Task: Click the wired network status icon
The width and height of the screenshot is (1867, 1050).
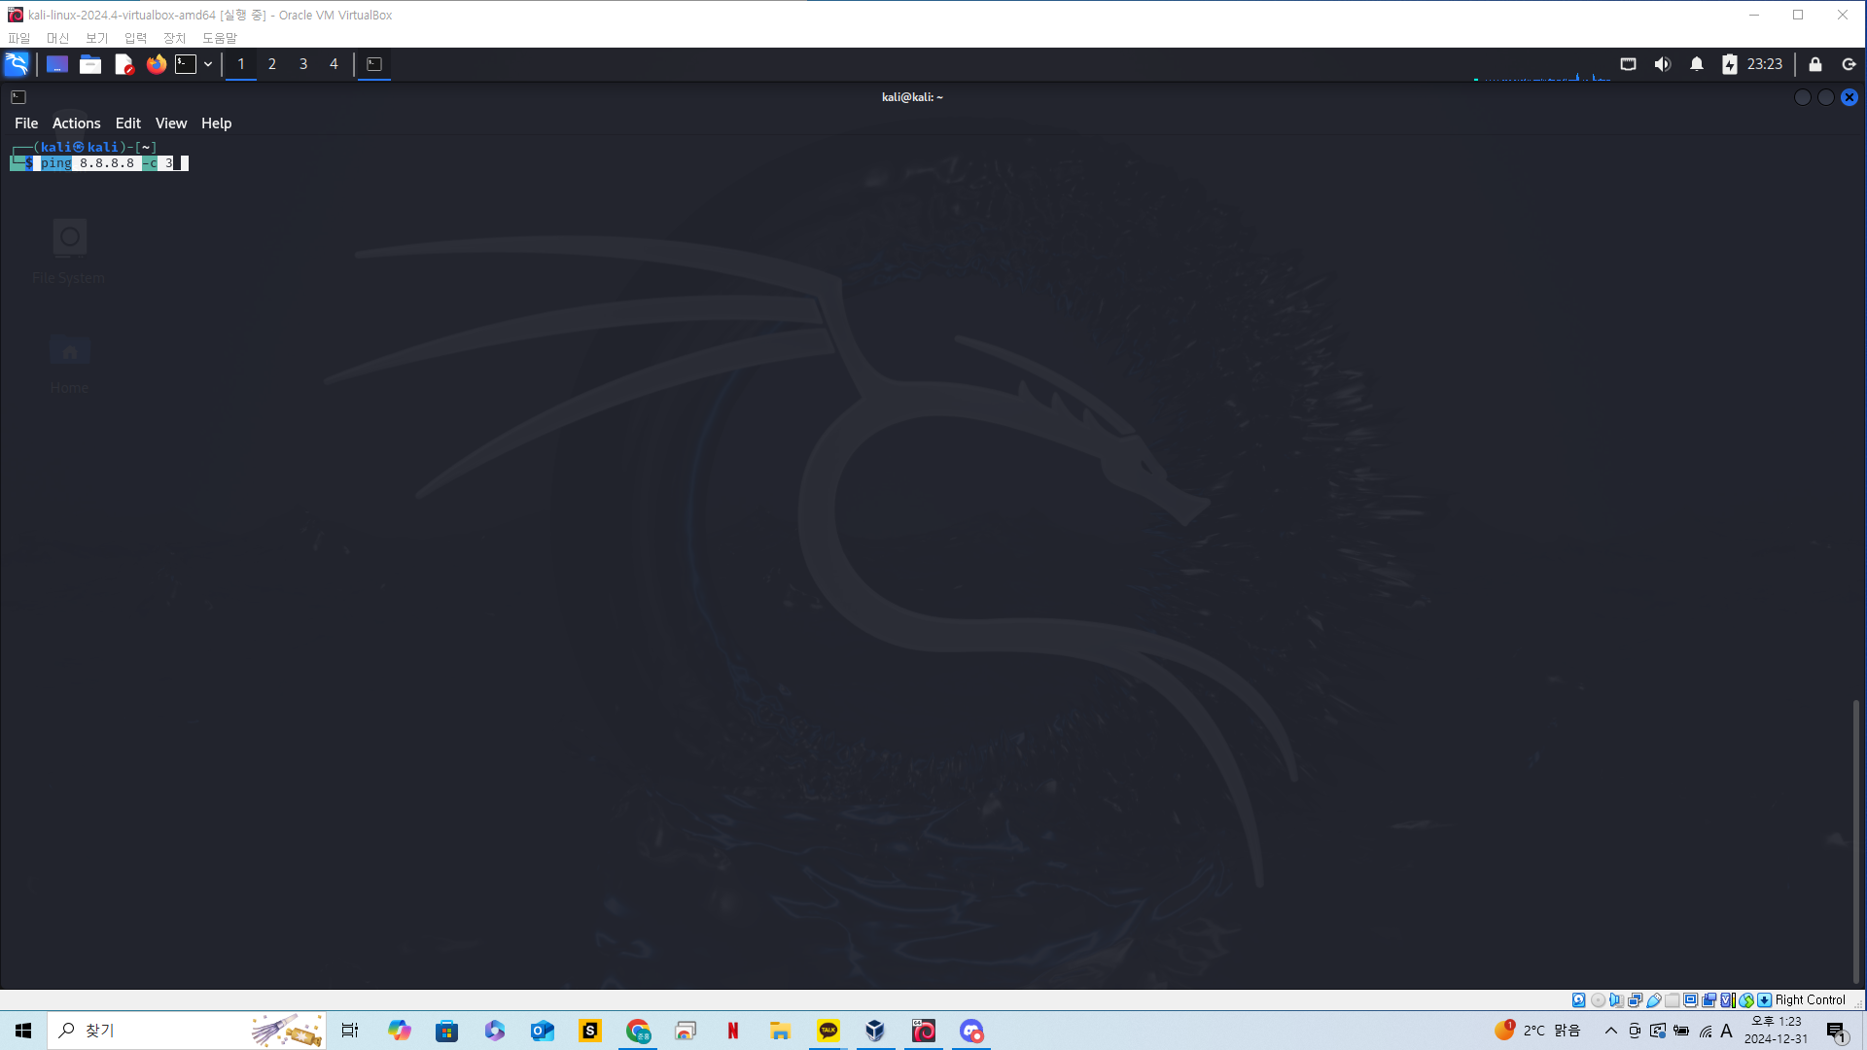Action: 1628,64
